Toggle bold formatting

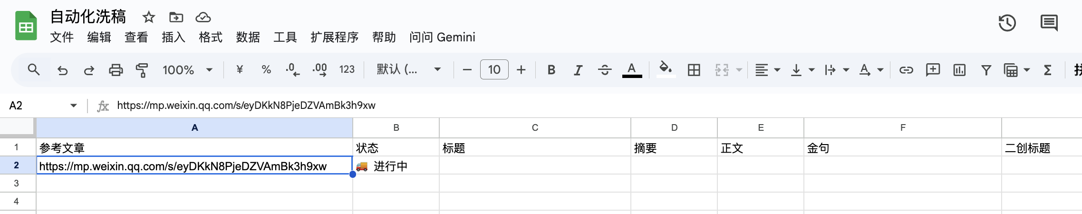click(551, 70)
